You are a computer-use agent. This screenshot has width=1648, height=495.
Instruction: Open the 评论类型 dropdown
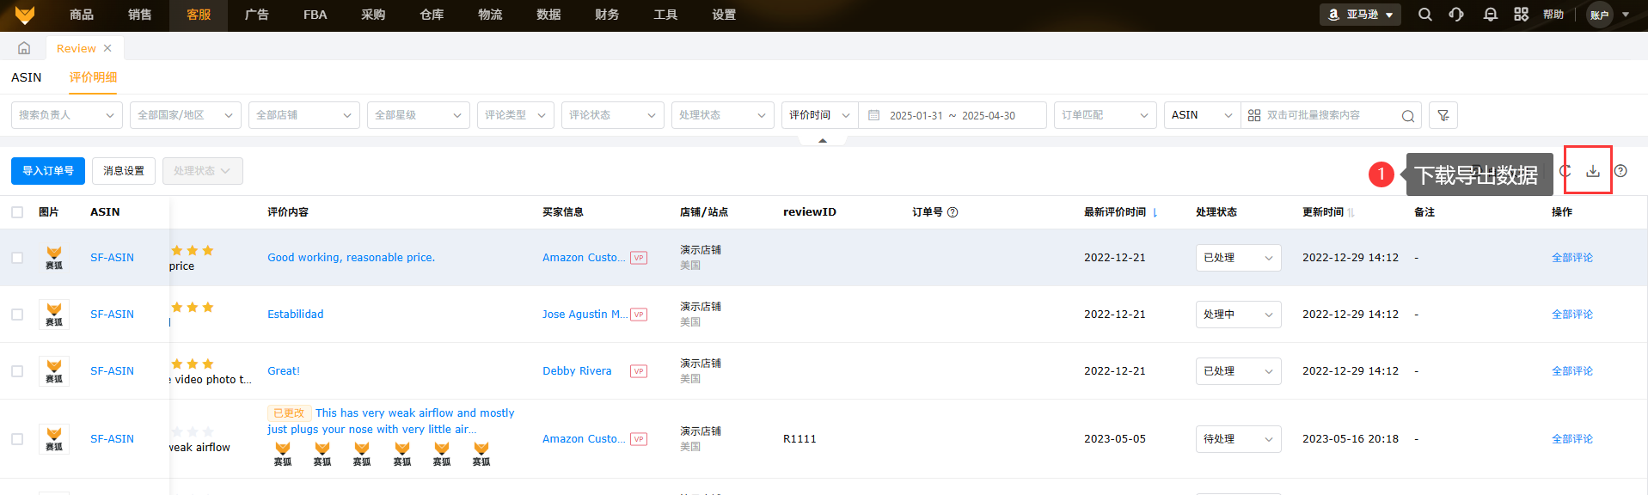click(x=516, y=115)
